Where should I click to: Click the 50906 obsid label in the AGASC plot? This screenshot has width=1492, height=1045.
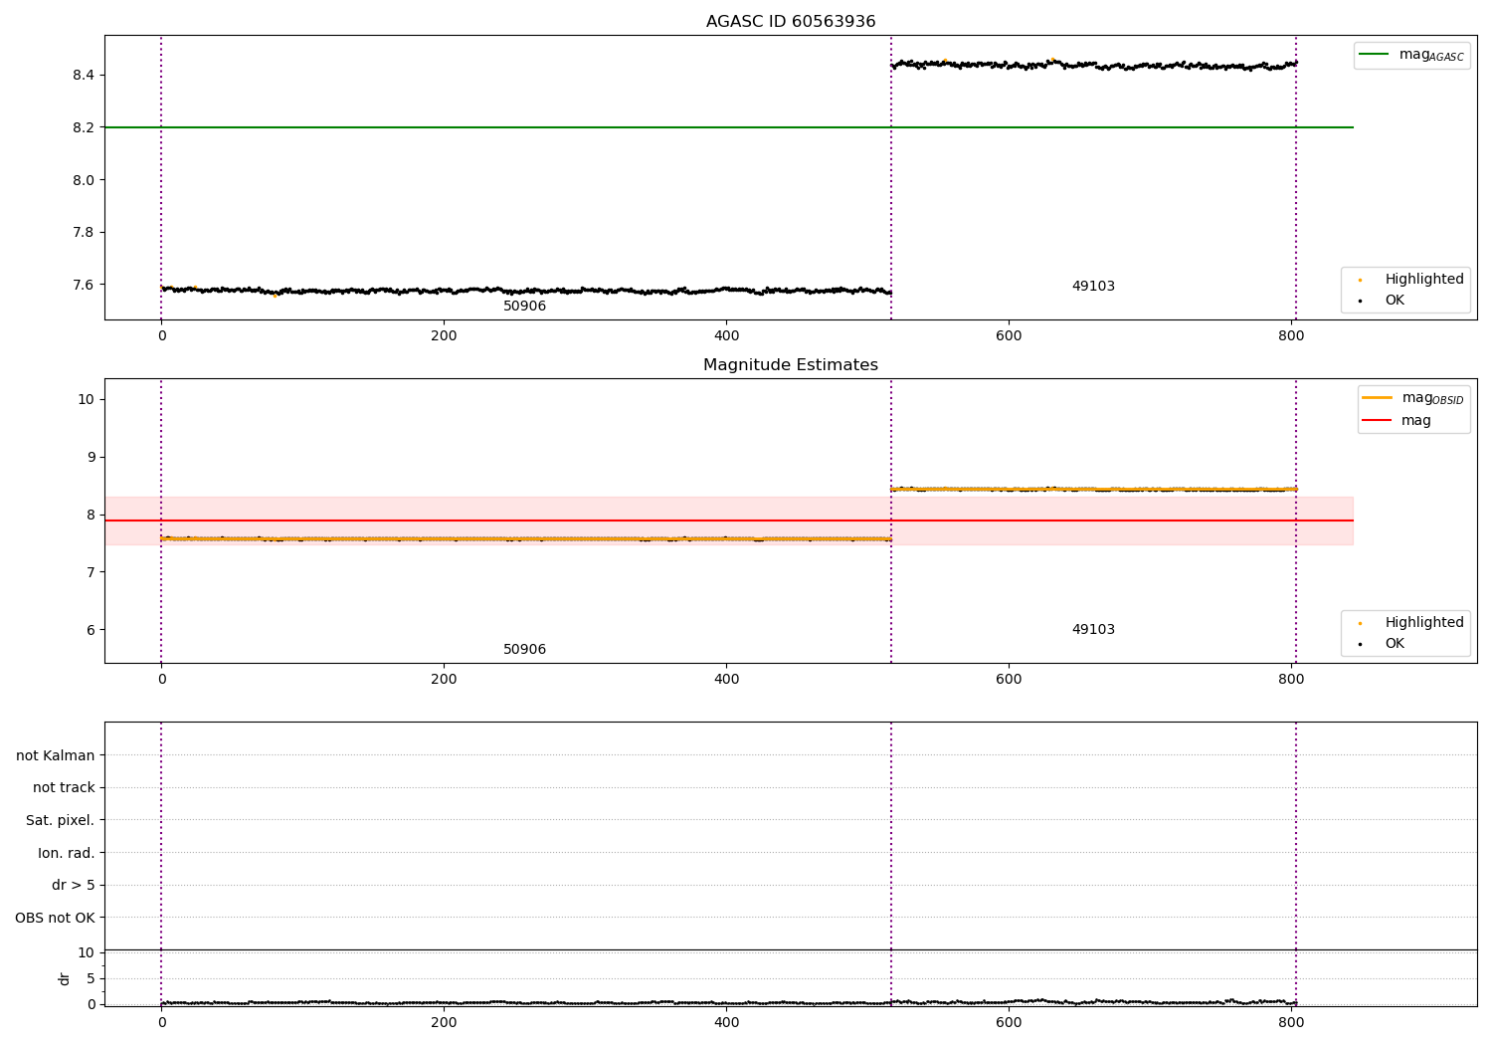(x=524, y=307)
